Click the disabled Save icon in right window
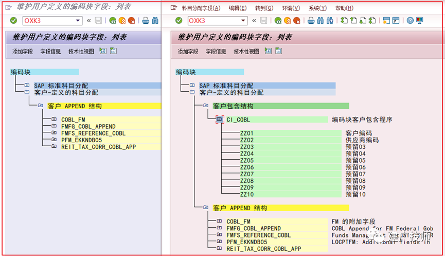 263,21
